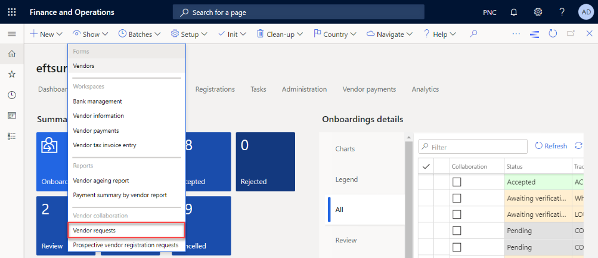
Task: Open the Init dropdown
Action: (233, 35)
